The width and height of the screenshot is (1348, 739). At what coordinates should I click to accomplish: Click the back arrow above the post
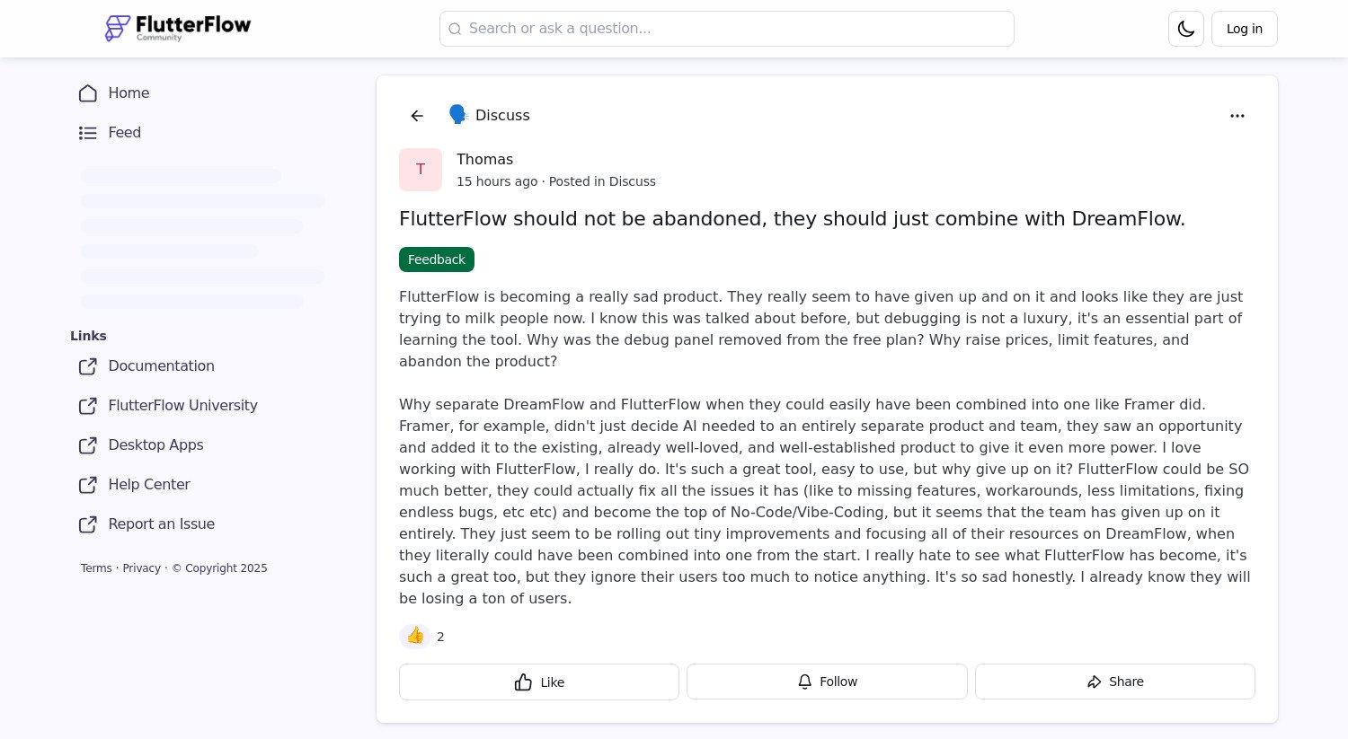pos(417,115)
